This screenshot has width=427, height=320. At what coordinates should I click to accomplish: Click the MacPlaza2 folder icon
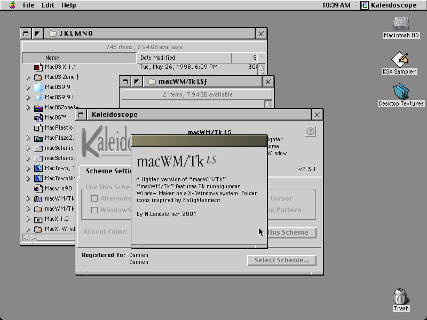point(38,139)
